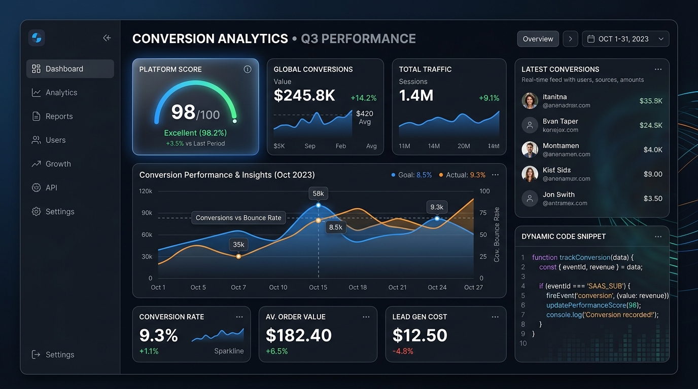Viewport: 698px width, 389px height.
Task: Select Users in the sidebar
Action: 70,140
